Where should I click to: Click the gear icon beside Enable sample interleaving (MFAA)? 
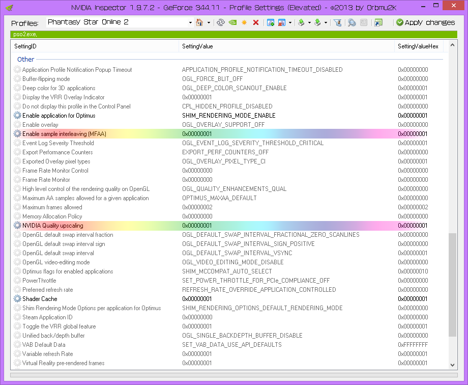17,133
